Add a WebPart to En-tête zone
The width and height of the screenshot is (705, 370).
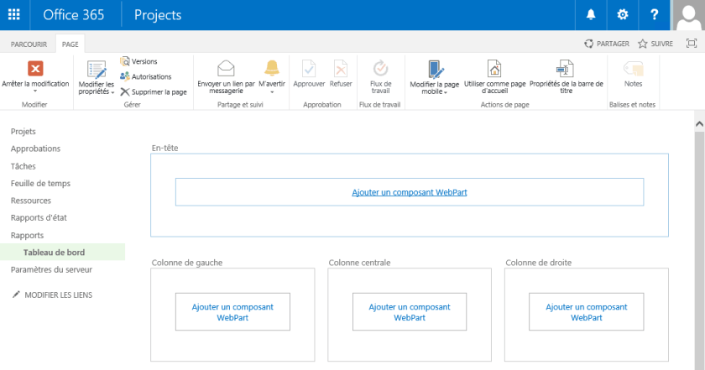(x=410, y=192)
